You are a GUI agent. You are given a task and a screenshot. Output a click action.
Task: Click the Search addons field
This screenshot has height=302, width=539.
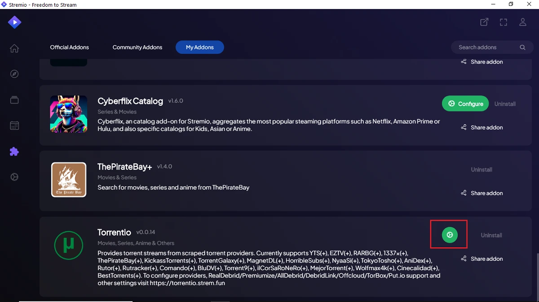pyautogui.click(x=491, y=47)
